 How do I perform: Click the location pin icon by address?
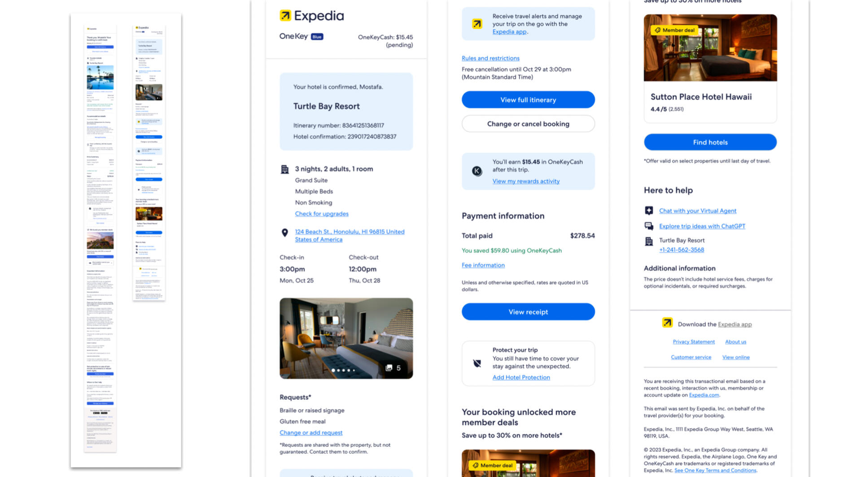click(284, 232)
